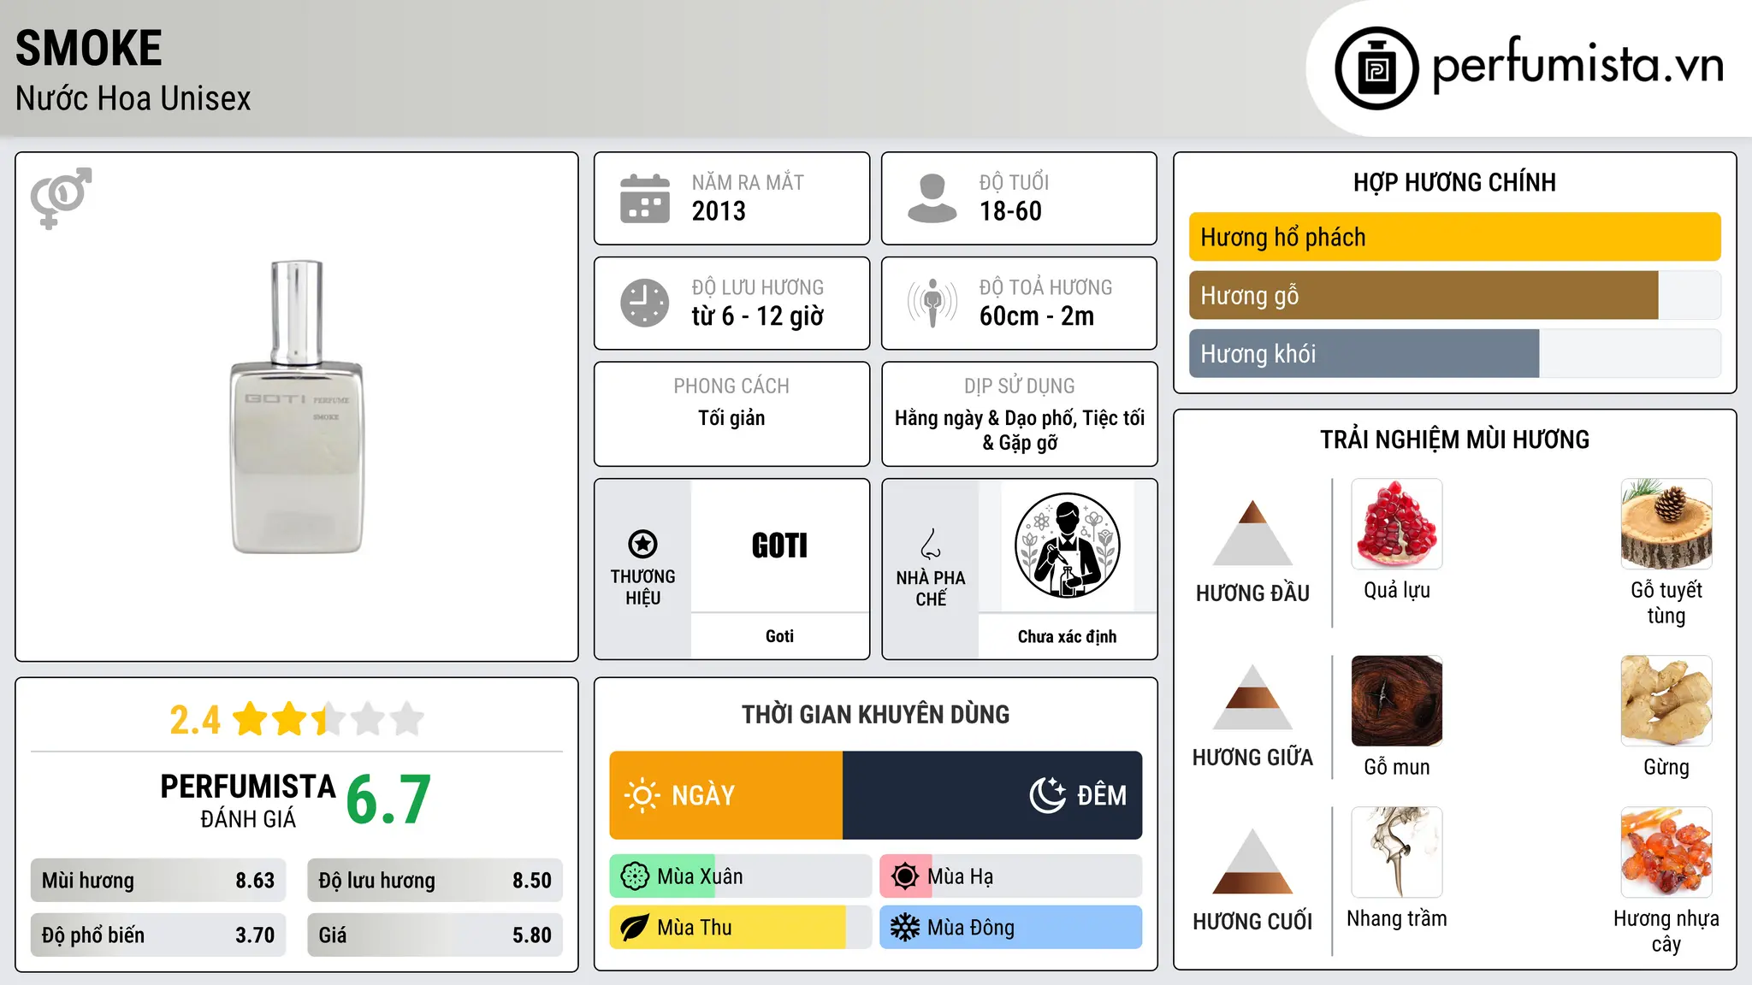Select the Gừng ginger note image
This screenshot has width=1752, height=985.
[x=1666, y=701]
